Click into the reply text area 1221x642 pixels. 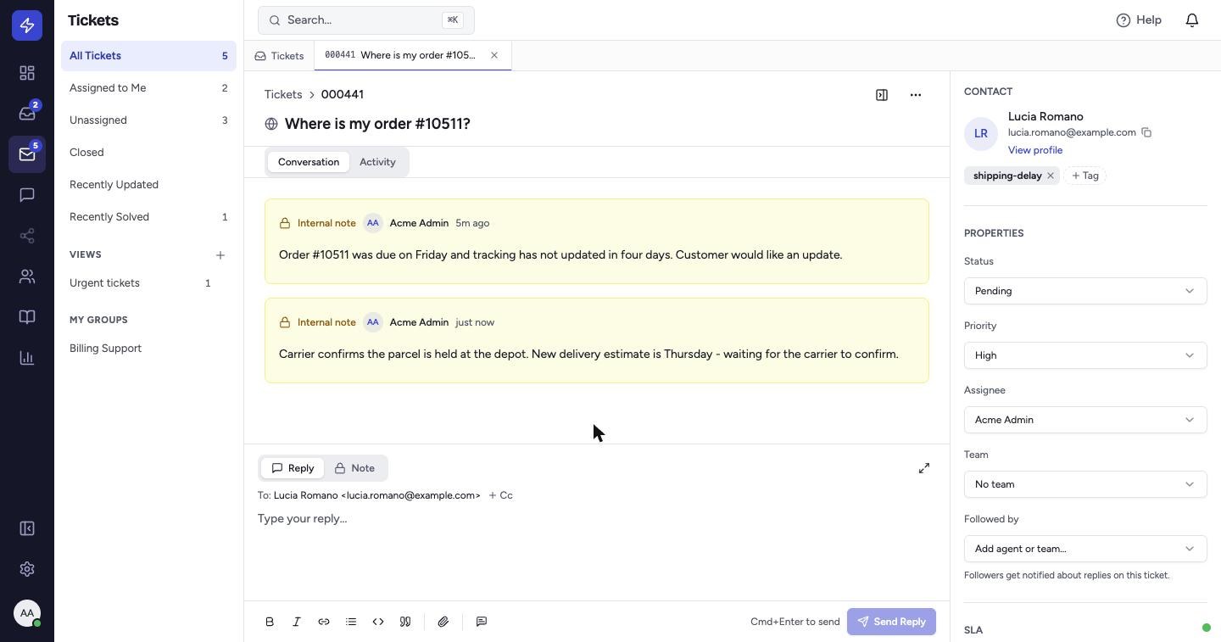click(597, 551)
